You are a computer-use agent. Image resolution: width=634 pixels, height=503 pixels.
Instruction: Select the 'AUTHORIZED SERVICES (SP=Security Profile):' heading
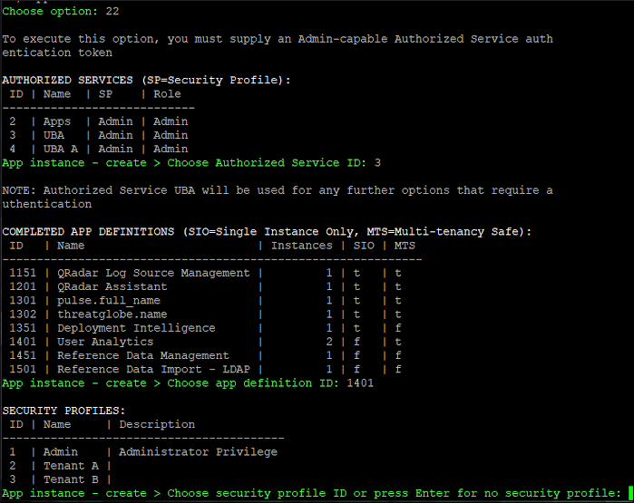click(146, 80)
